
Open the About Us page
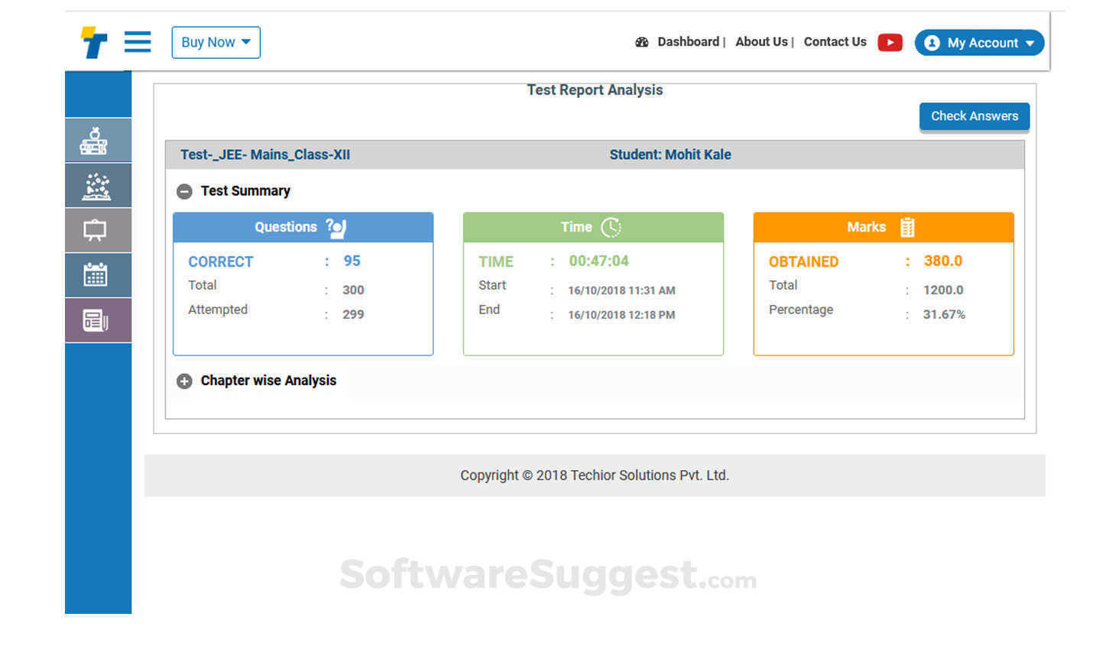(761, 42)
